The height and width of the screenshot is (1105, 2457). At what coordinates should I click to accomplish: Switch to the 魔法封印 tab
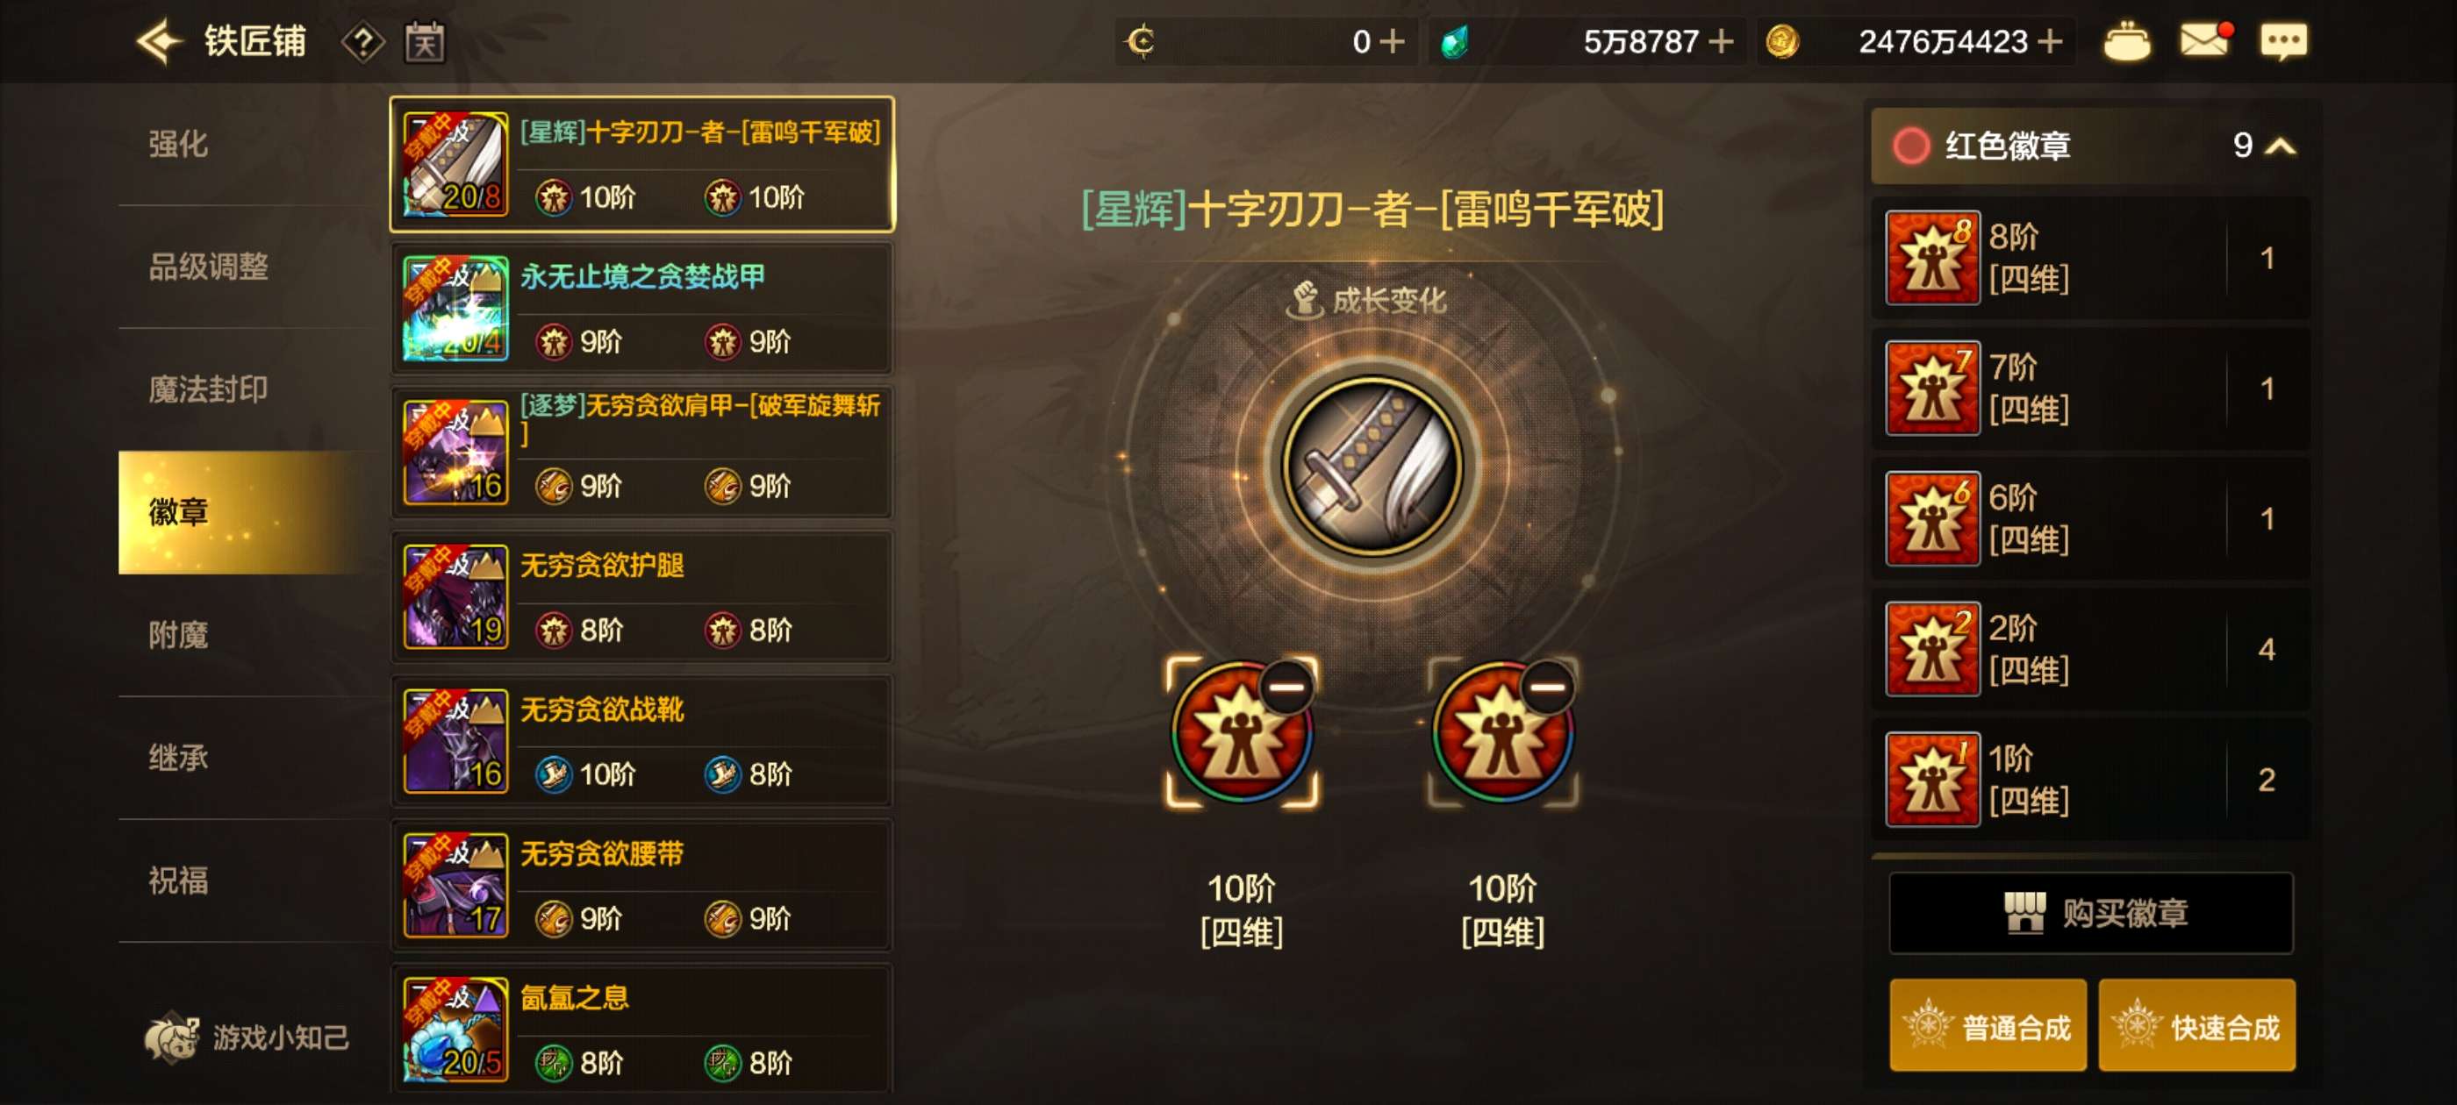tap(208, 389)
